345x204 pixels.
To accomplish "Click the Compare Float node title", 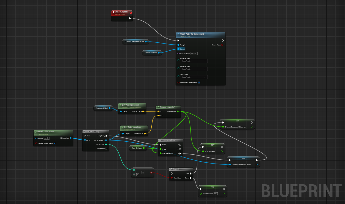I will (x=168, y=141).
